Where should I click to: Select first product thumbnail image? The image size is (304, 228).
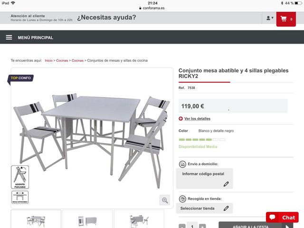(36, 219)
